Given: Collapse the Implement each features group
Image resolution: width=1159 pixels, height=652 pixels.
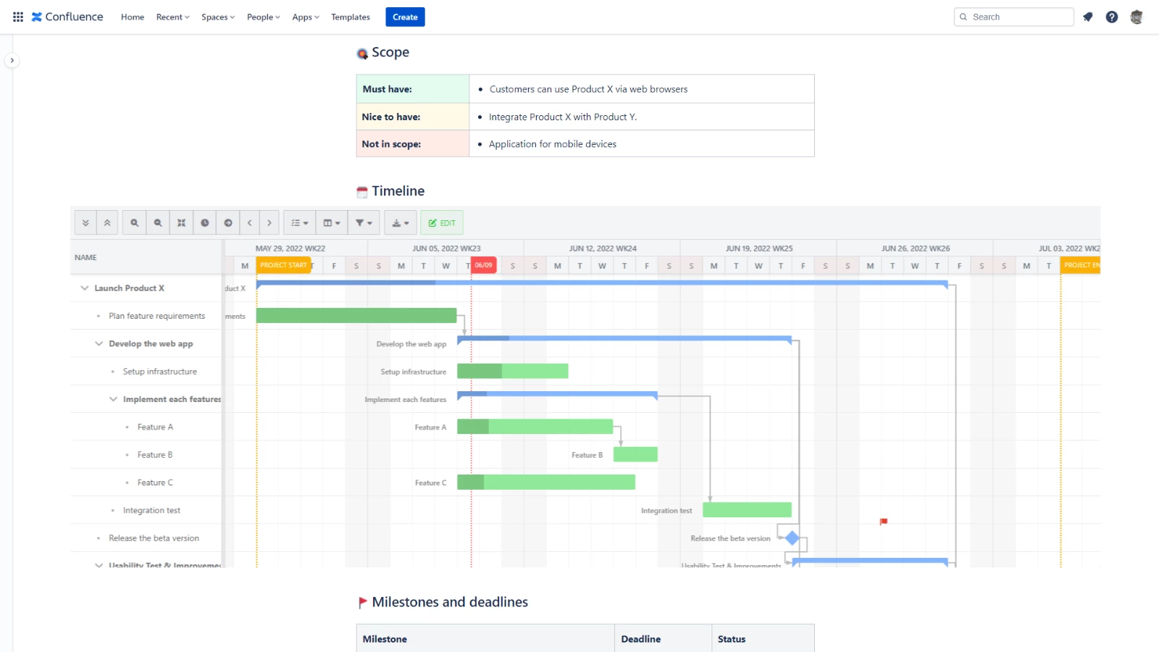Looking at the screenshot, I should 113,399.
